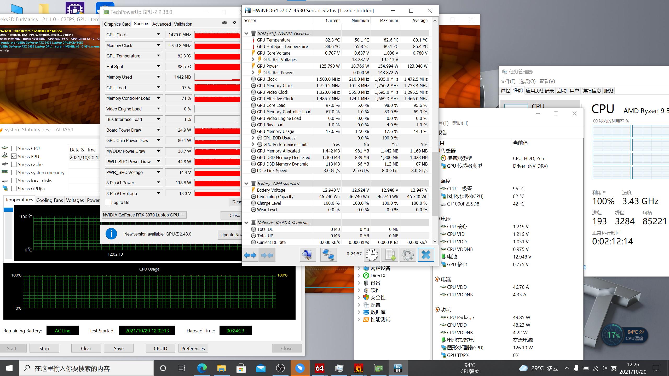The image size is (669, 376).
Task: Check the Log to file box
Action: (108, 202)
